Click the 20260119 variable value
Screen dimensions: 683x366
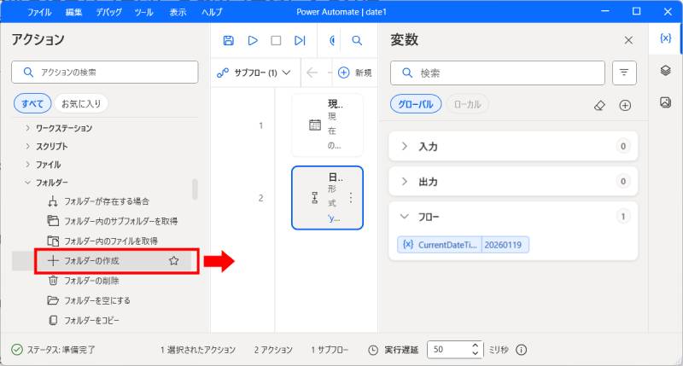(503, 245)
